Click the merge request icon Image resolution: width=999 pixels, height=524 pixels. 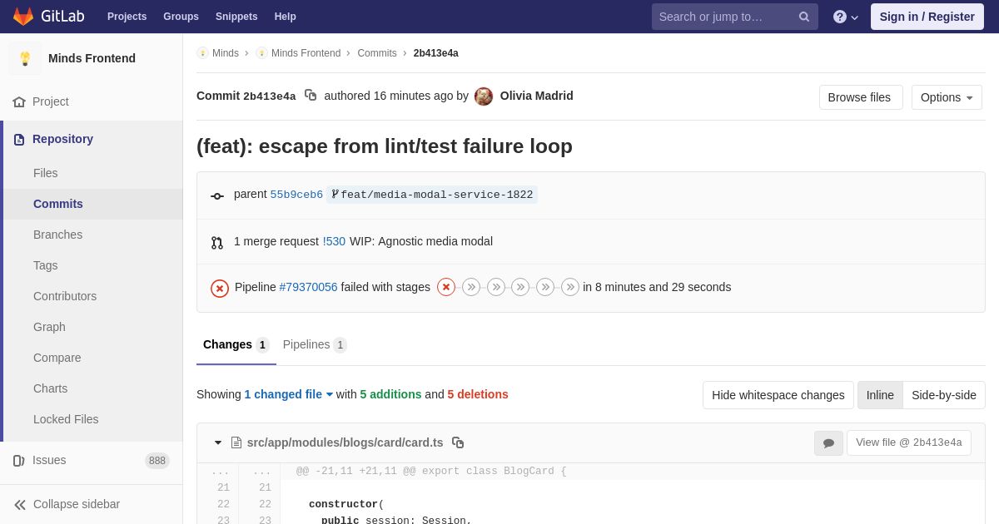[x=217, y=243]
